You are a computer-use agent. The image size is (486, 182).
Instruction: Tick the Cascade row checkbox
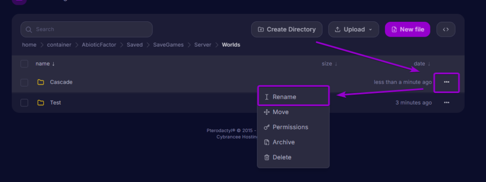(x=24, y=82)
